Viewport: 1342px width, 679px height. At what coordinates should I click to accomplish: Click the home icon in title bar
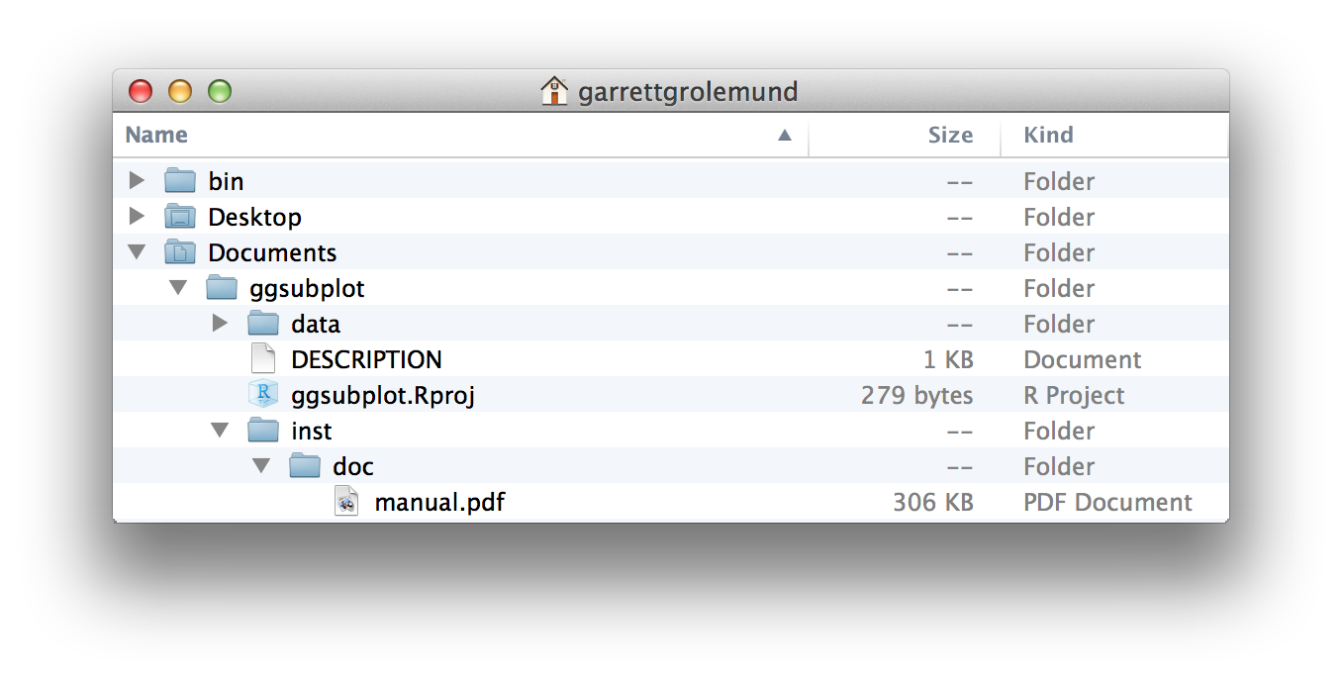tap(554, 92)
